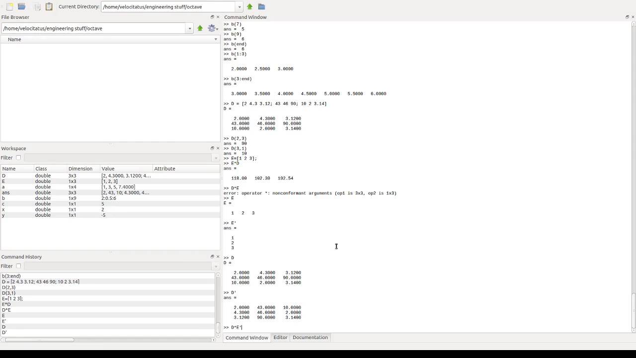636x358 pixels.
Task: Switch to the Documentation tab
Action: (x=310, y=337)
